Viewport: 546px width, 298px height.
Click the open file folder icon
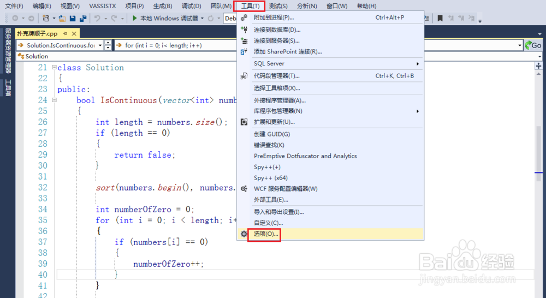[62, 19]
